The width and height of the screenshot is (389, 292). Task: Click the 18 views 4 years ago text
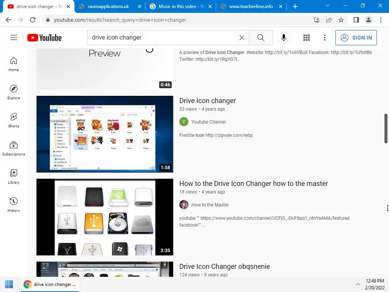(x=202, y=192)
